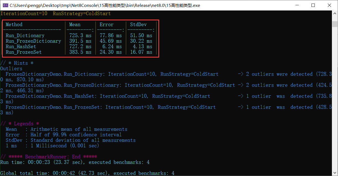Click the vertical scrollbar thumb
Screen dimensions: 338x176
click(335, 24)
